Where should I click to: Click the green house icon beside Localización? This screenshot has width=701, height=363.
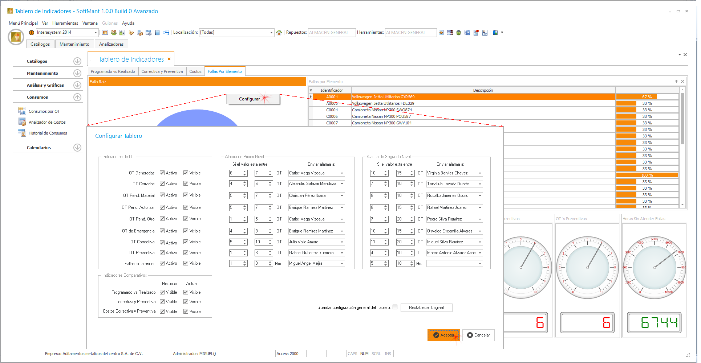coord(279,33)
